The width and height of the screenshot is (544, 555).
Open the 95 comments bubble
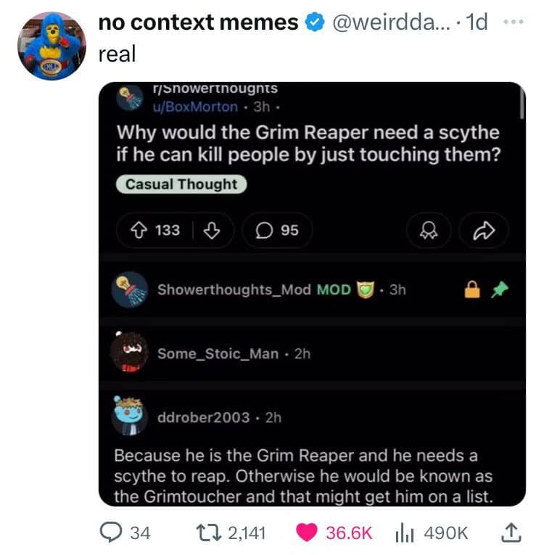[277, 230]
